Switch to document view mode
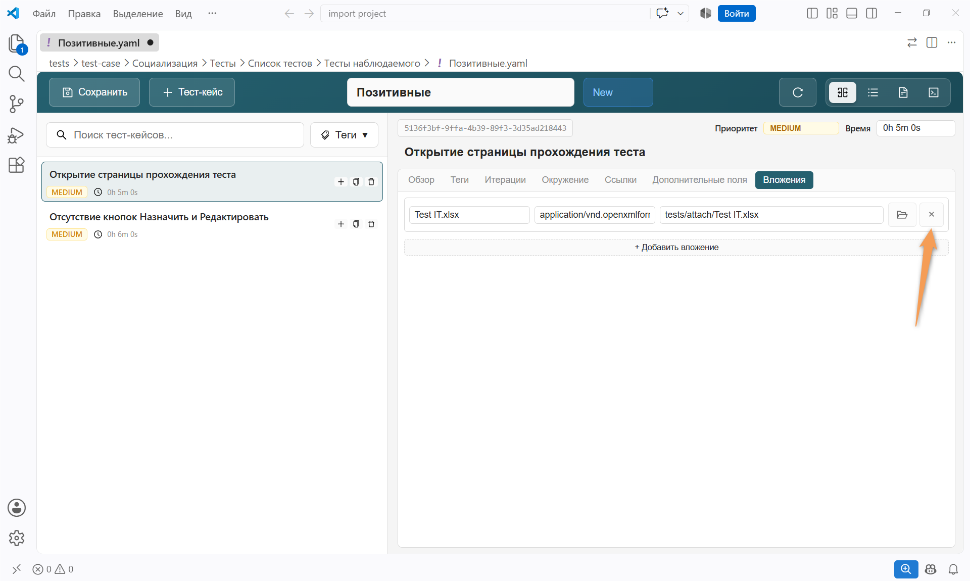 coord(903,92)
